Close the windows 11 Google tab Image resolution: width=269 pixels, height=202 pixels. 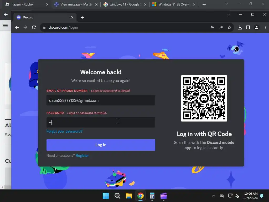(x=145, y=5)
